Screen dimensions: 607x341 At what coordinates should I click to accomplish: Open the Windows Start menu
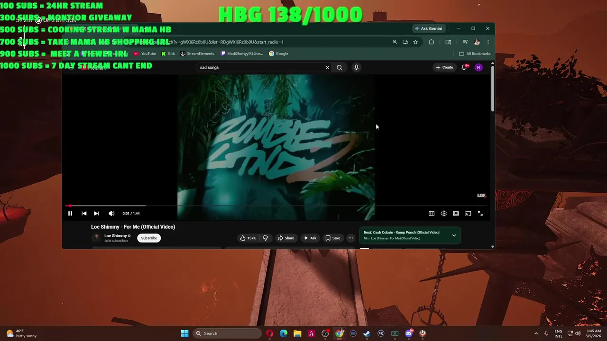185,333
